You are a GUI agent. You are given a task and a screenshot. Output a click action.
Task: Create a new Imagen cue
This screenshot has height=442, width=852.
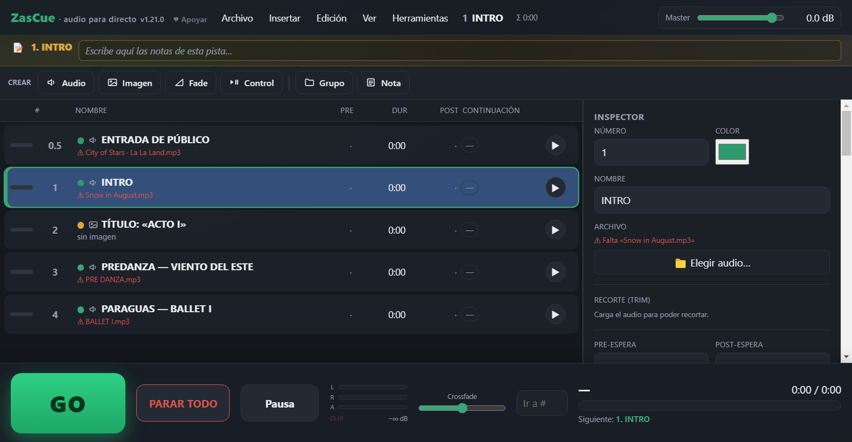tap(130, 83)
